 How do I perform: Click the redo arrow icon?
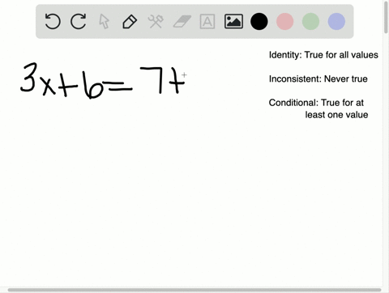click(x=79, y=21)
